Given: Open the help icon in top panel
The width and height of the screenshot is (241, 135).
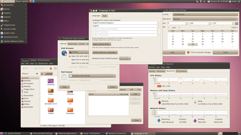Looking at the screenshot, I should (33, 1).
